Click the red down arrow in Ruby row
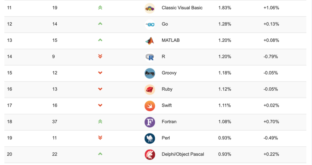312x165 pixels. (100, 89)
